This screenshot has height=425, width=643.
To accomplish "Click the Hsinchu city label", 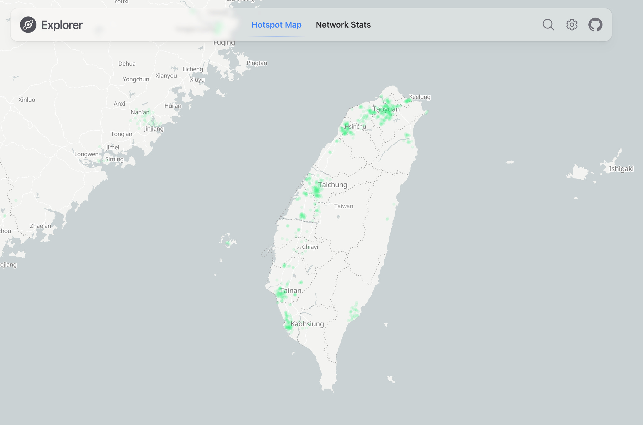I will click(355, 127).
